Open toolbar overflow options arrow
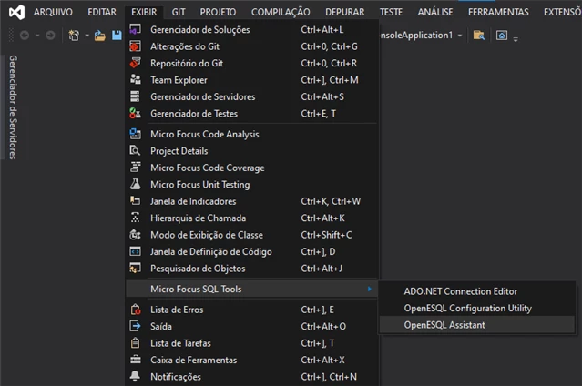This screenshot has width=582, height=386. 516,38
